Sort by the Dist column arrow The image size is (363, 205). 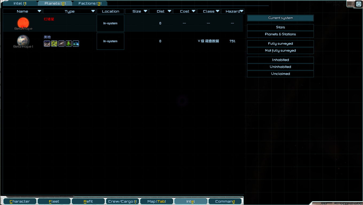[x=169, y=11]
